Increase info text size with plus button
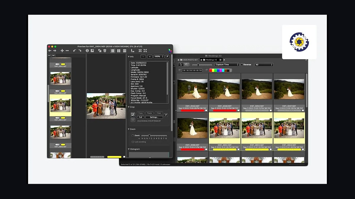The image size is (355, 199). tap(150, 56)
